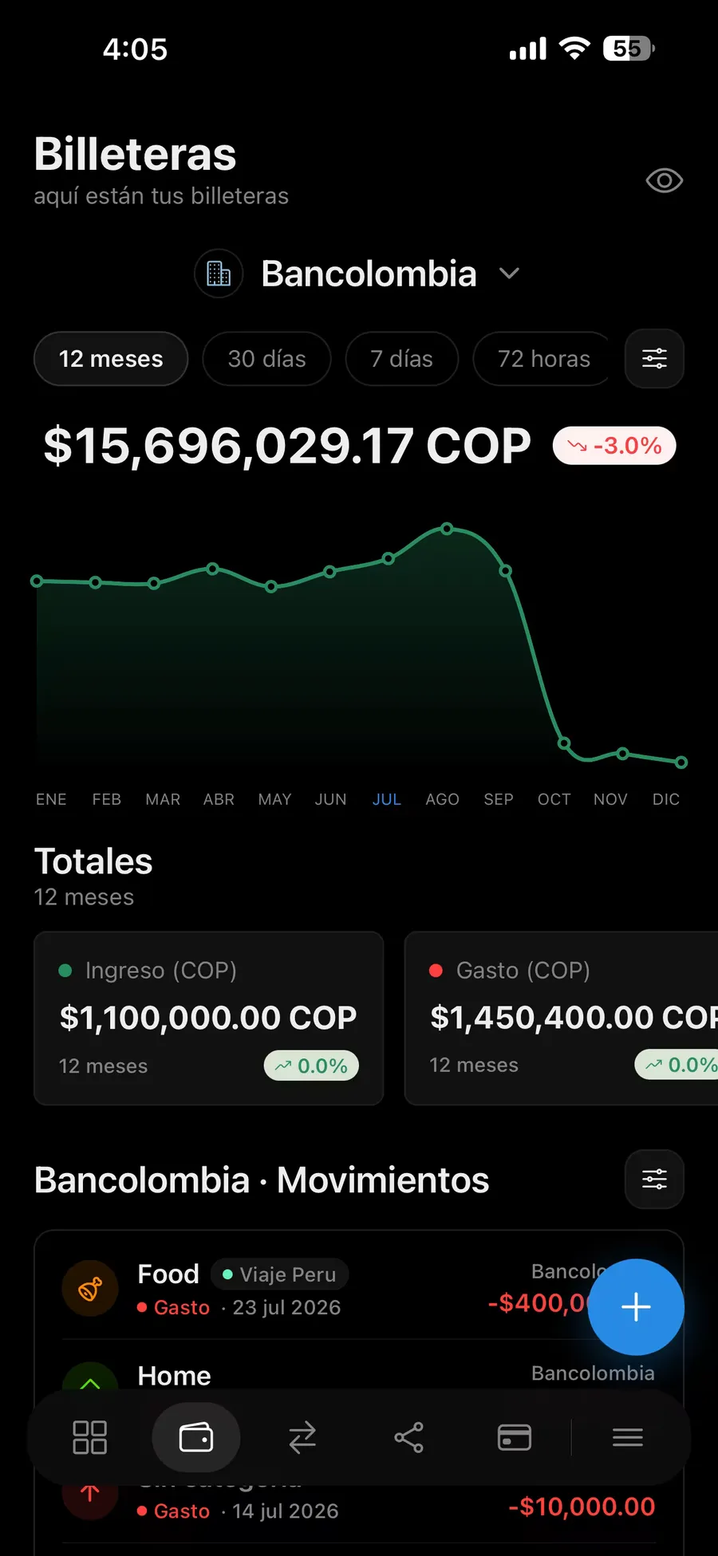Screen dimensions: 718x1556
Task: Open the Bancolombia wallet dropdown
Action: 358,274
